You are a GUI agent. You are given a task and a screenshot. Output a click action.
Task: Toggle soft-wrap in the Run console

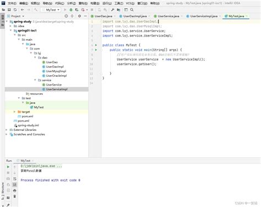pyautogui.click(x=15, y=179)
